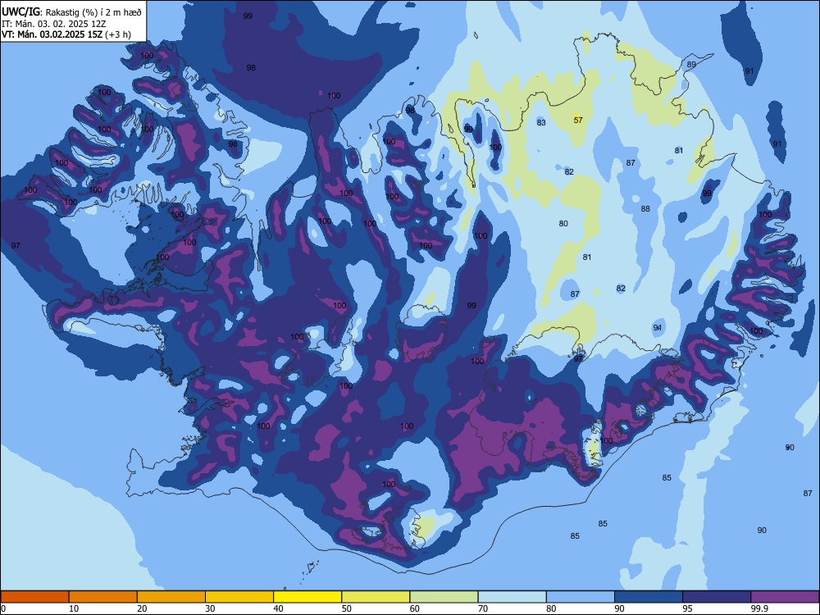Screen dimensions: 820x615
Task: Click the '70' legend tick label
Action: pos(483,608)
